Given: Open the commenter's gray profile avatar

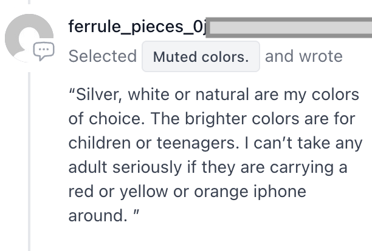Looking at the screenshot, I should [29, 38].
